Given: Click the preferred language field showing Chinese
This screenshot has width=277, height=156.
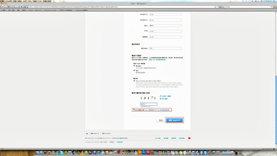Looking at the screenshot, I should tap(165, 48).
